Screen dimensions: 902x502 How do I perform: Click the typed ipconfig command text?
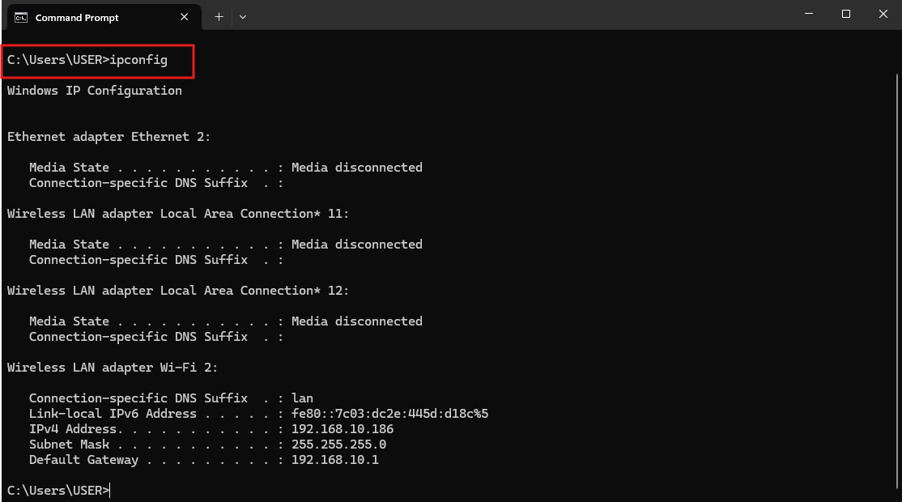pyautogui.click(x=138, y=61)
